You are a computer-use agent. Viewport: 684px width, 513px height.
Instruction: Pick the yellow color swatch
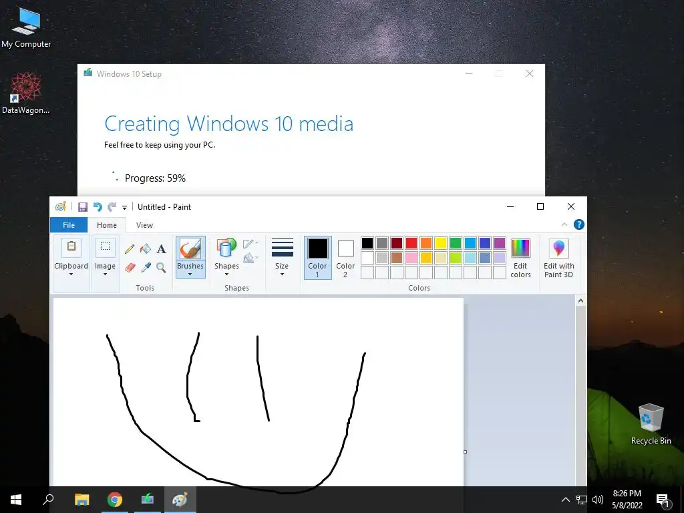pos(441,243)
